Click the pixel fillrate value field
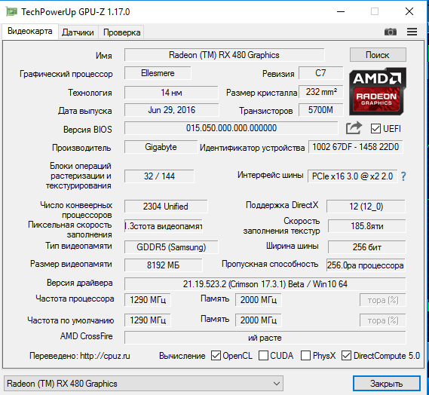Viewport: 429px width, 395px height. (164, 226)
